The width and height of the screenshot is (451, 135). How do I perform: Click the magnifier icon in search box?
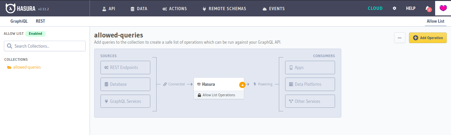pyautogui.click(x=10, y=46)
